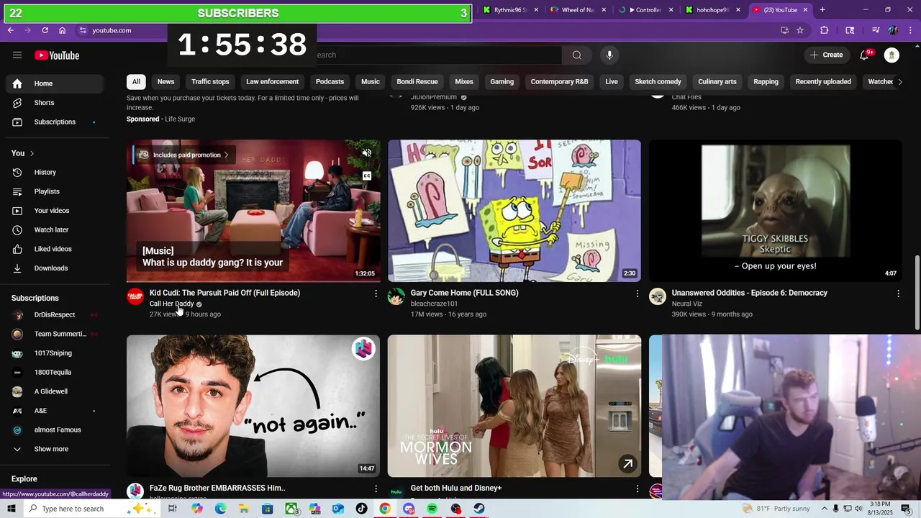Expand the Includes paid promotion notice
The height and width of the screenshot is (518, 921).
coord(183,155)
